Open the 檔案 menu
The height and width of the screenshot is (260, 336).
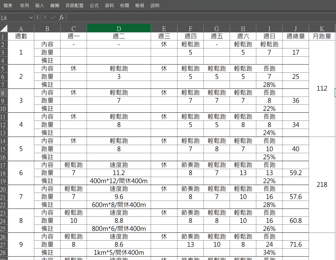8,6
